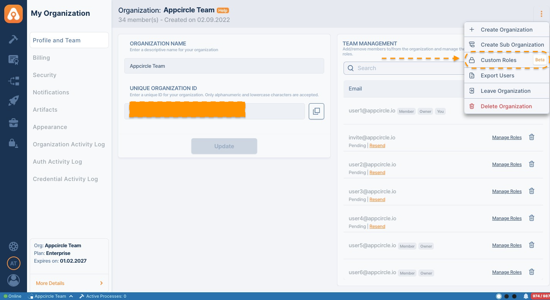Screen dimensions: 550x300
Task: Open the Publish rocket icon
Action: pos(14,101)
